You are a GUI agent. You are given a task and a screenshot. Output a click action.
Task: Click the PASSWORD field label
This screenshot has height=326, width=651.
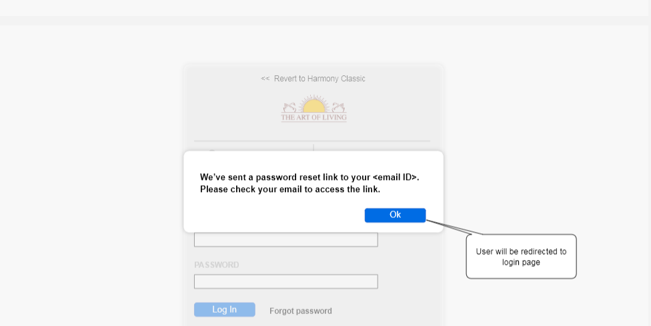(216, 265)
